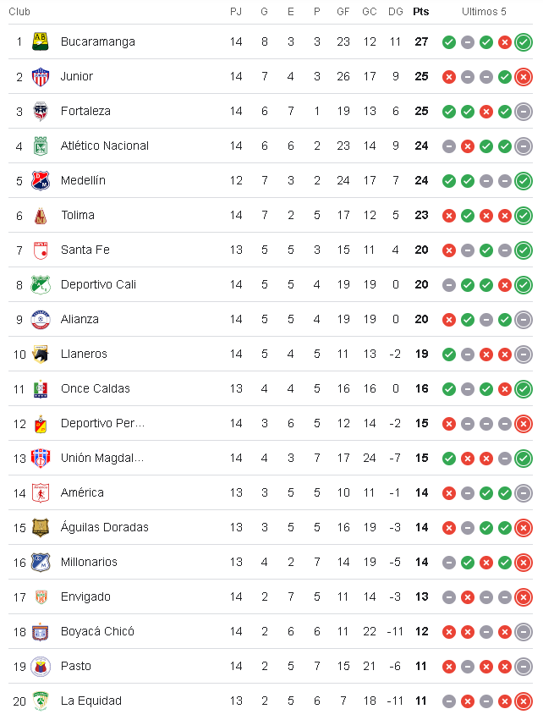Click the Deportivo Cali crest icon
This screenshot has height=720, width=543.
(x=41, y=284)
